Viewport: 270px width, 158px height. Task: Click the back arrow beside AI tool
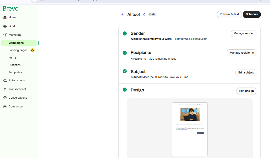[x=122, y=15]
